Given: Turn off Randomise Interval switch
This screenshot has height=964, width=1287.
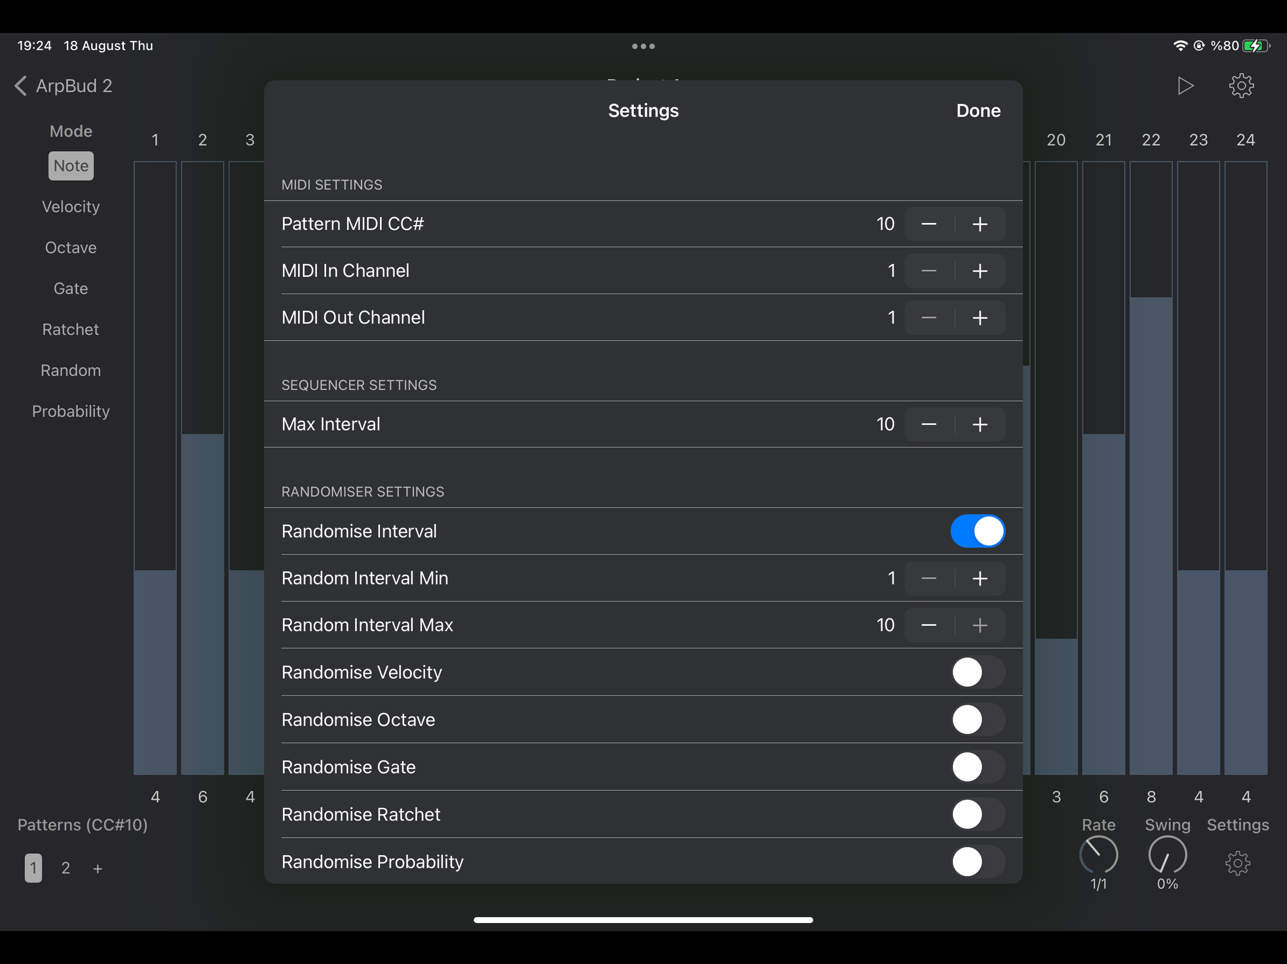Looking at the screenshot, I should (x=977, y=531).
